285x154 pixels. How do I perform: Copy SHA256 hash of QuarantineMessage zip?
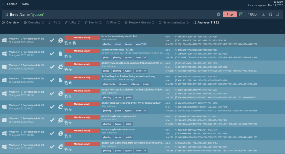(176, 57)
